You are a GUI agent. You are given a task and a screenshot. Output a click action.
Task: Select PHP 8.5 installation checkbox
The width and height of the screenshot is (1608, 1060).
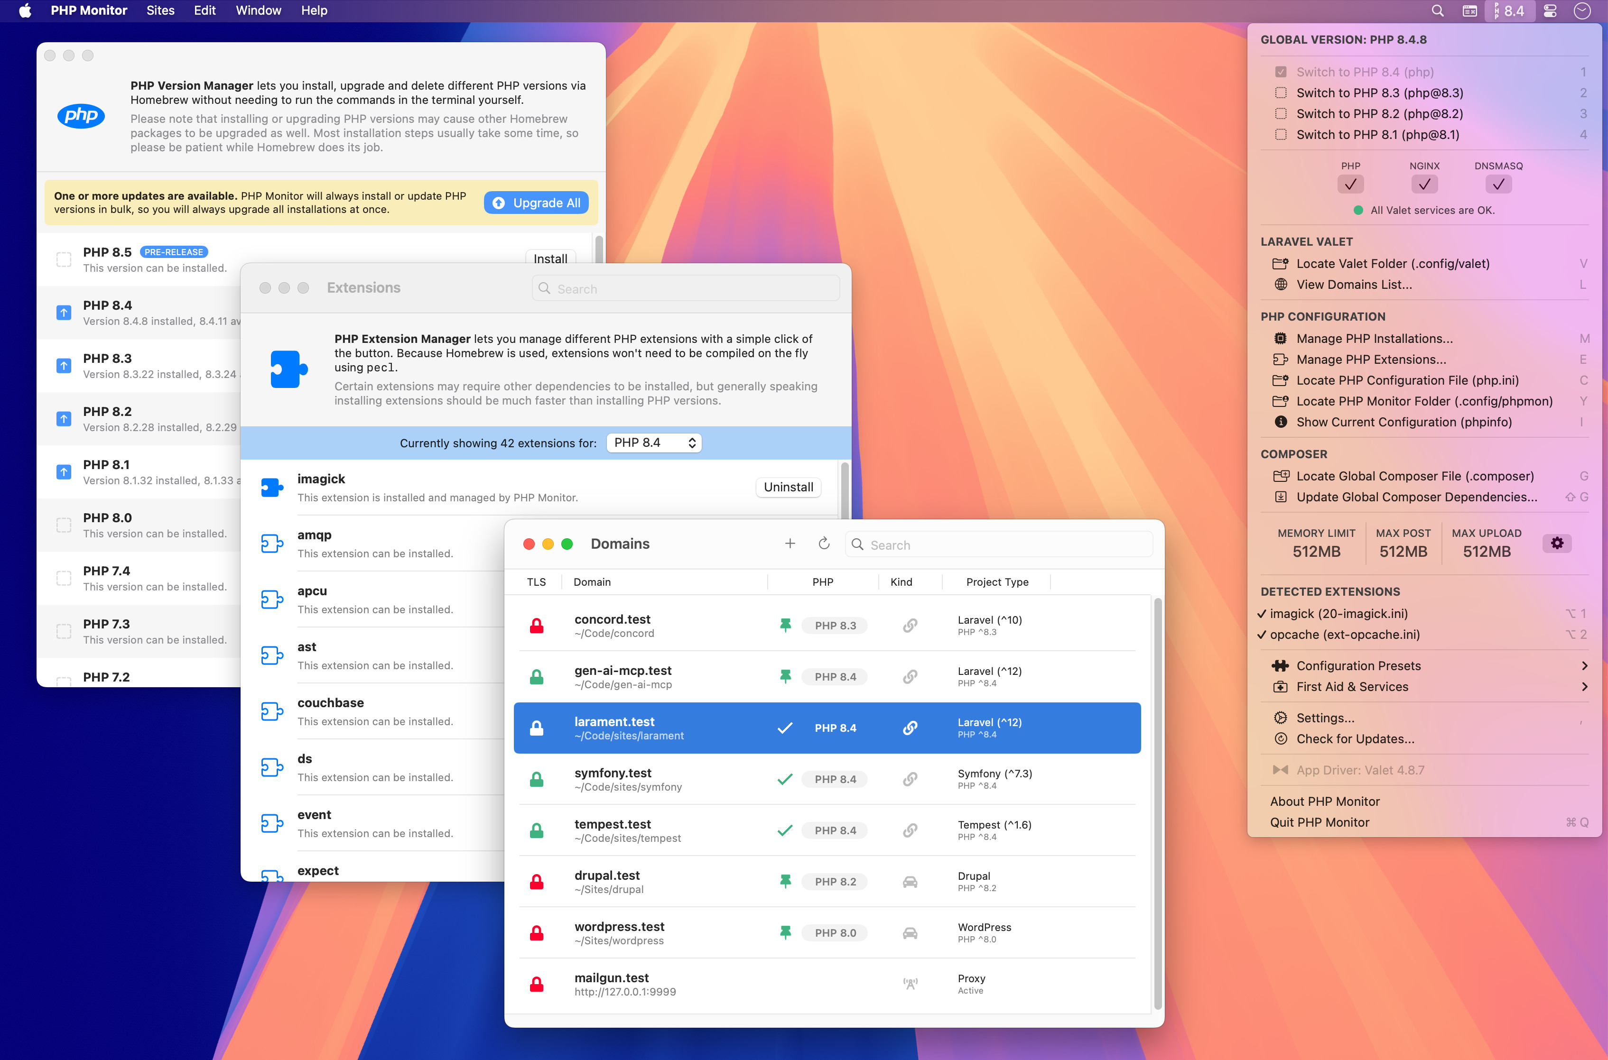click(x=64, y=259)
